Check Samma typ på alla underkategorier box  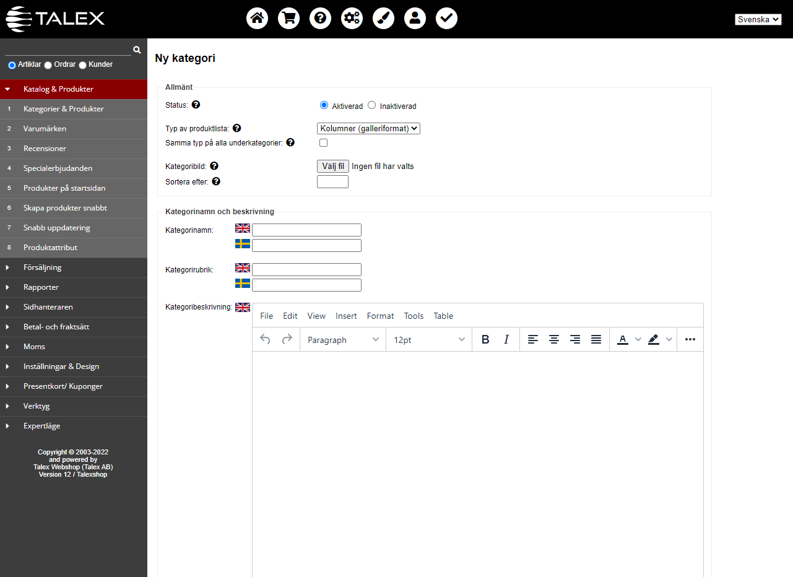click(x=323, y=142)
